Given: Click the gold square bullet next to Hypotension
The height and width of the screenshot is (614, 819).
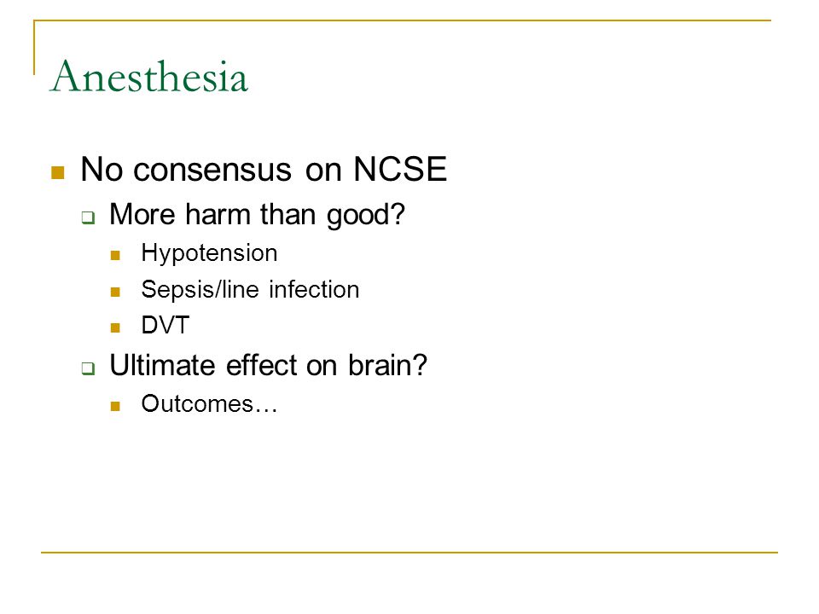Looking at the screenshot, I should [x=115, y=255].
